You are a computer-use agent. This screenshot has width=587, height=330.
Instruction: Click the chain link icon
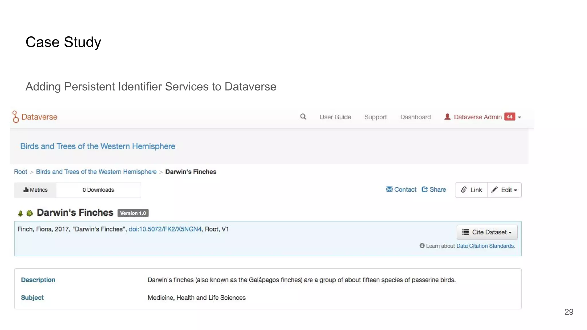[464, 190]
